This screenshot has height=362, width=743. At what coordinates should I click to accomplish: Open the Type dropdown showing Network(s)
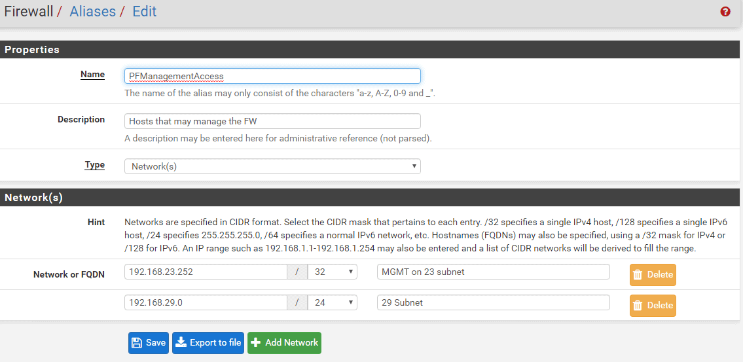272,166
